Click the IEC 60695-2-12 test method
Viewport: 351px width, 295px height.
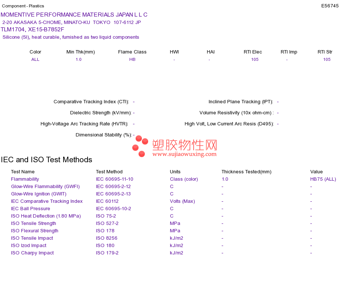pyautogui.click(x=113, y=186)
